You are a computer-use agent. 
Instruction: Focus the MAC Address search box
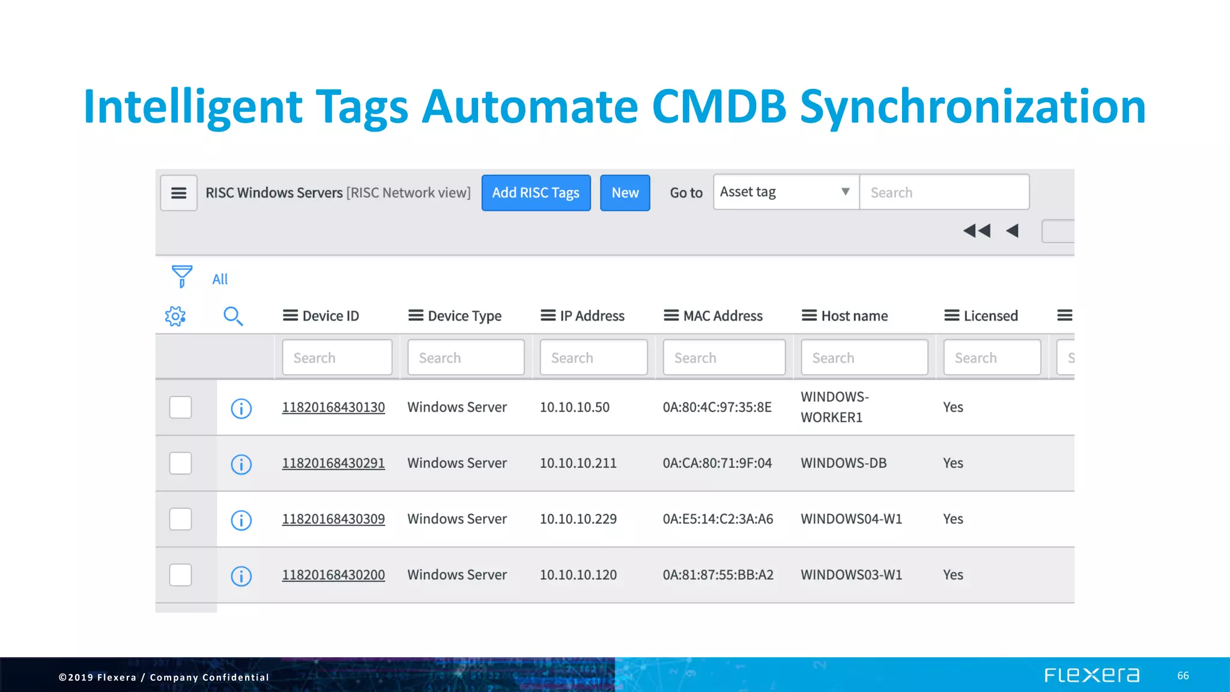tap(724, 357)
